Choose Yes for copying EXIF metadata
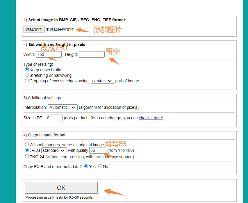 [x=86, y=166]
